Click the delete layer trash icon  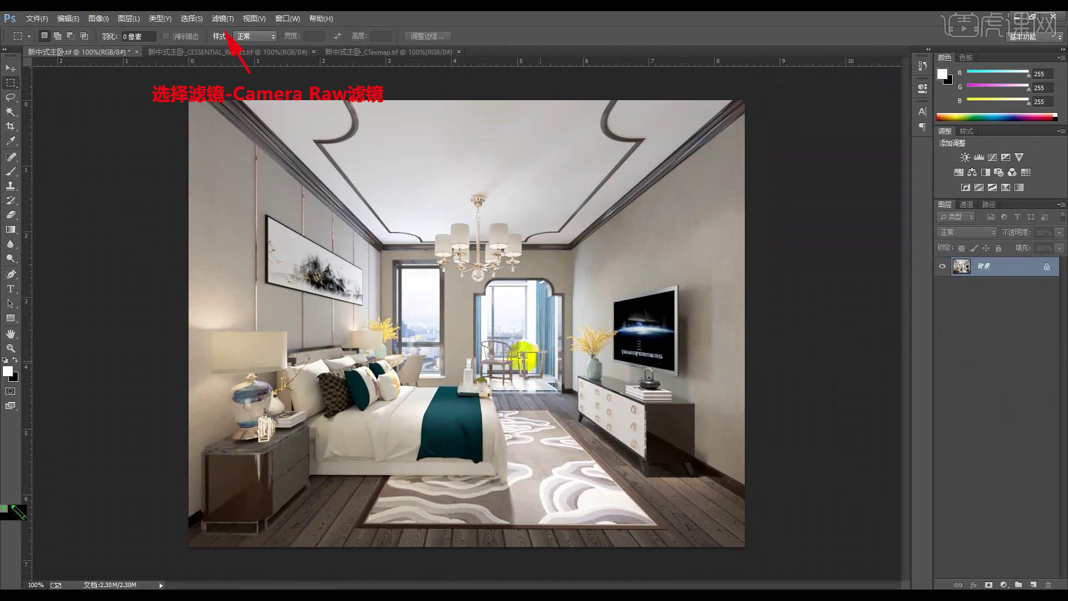click(1049, 585)
